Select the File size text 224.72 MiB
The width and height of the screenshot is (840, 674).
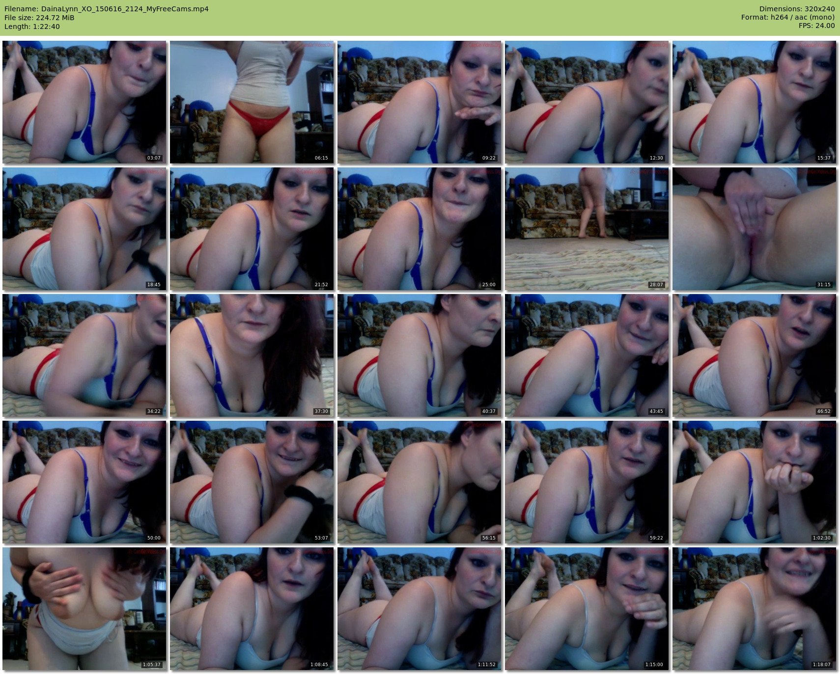click(39, 18)
